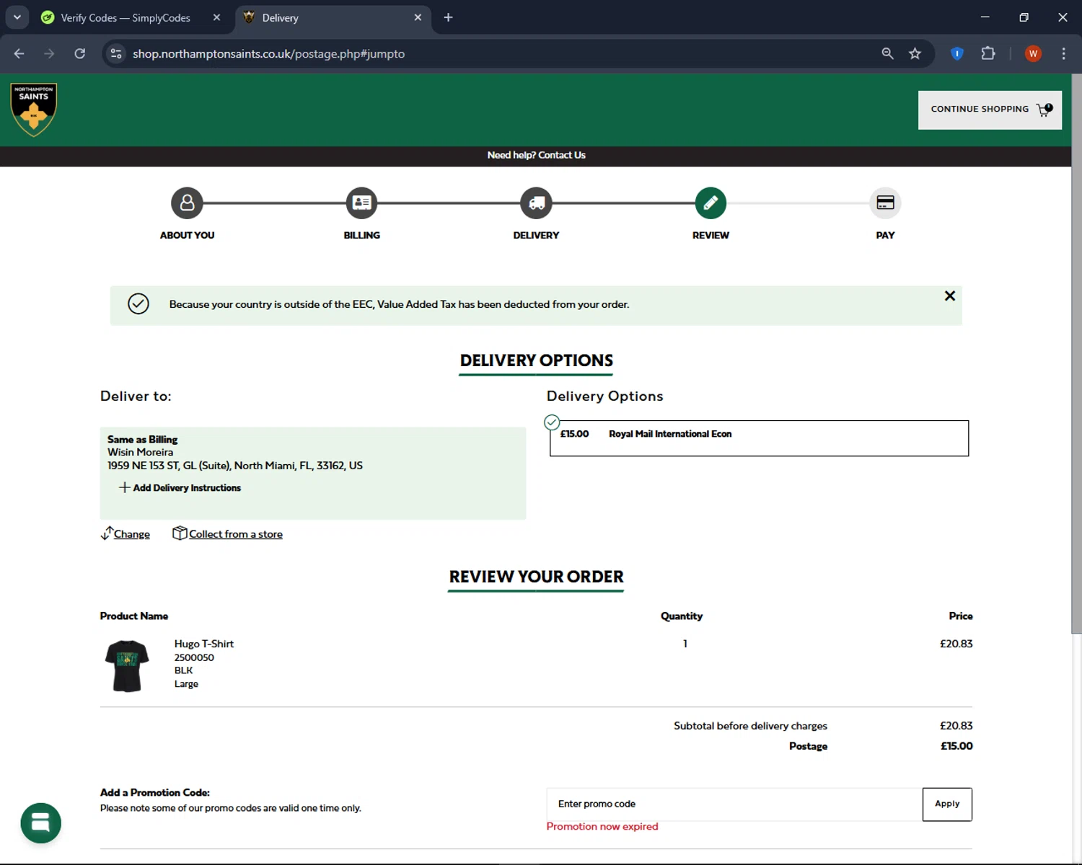Bookmark this page with the star

[915, 53]
